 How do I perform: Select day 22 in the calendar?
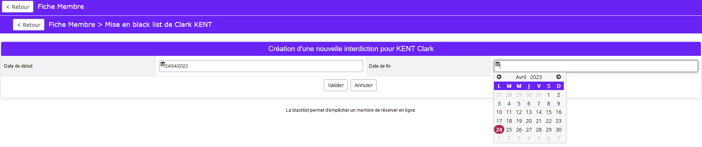pos(549,121)
